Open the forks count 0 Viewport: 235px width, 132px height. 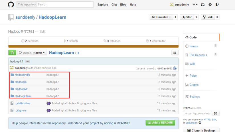(217, 17)
